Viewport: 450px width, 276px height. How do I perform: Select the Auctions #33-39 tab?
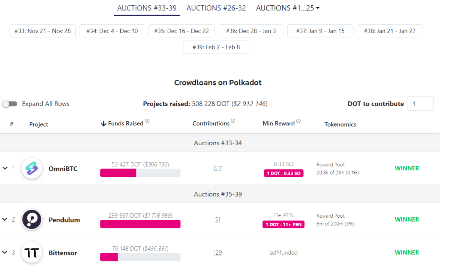pos(147,8)
